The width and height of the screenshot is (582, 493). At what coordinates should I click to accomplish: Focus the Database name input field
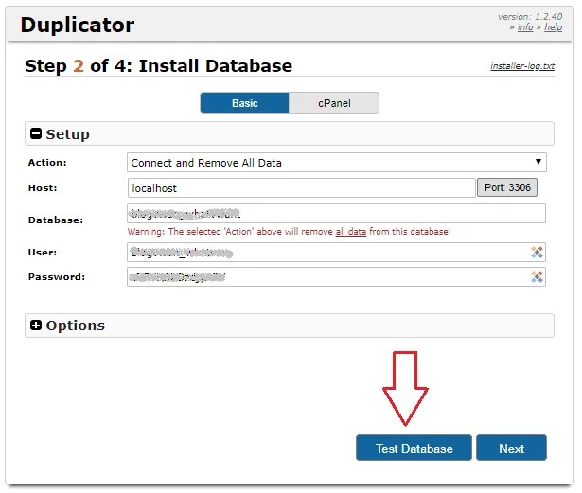[x=336, y=214]
